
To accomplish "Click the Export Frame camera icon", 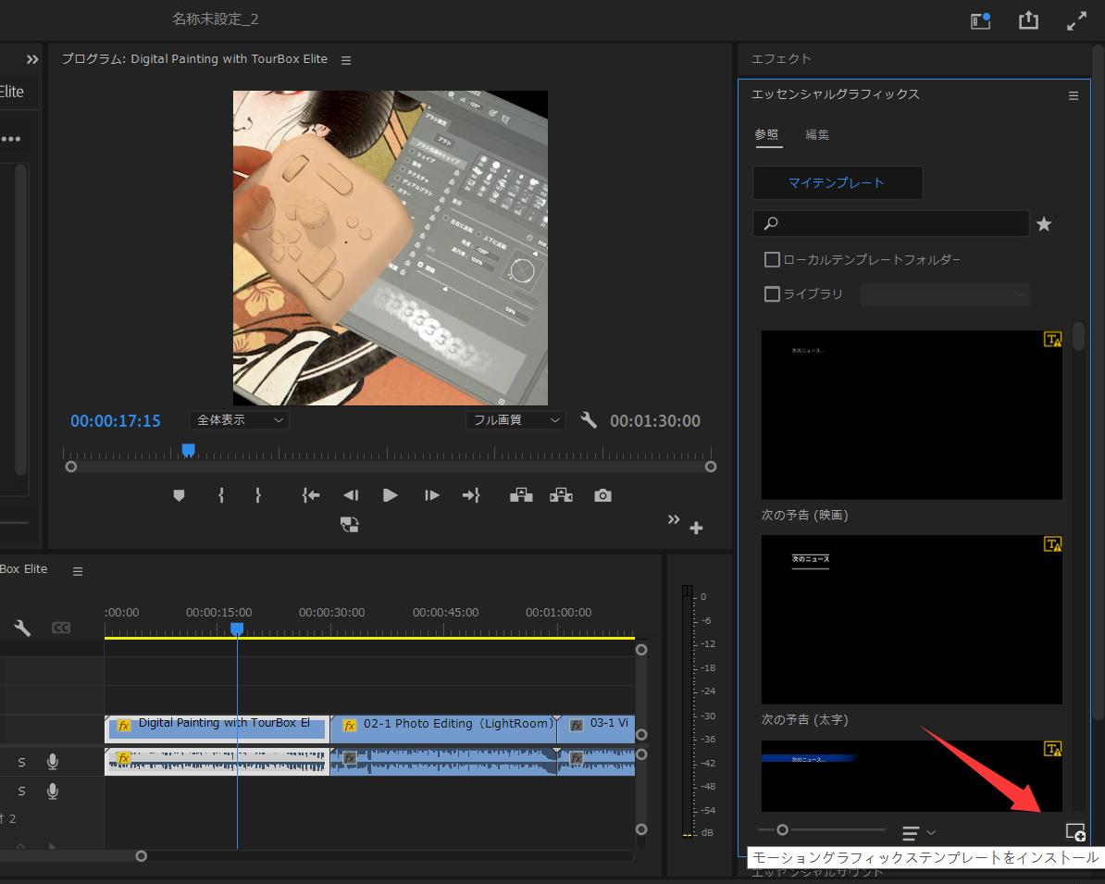I will 602,495.
